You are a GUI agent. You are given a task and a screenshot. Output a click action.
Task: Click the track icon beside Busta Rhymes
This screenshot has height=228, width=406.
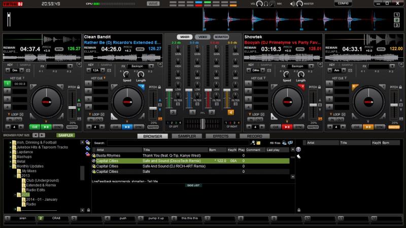(94, 156)
